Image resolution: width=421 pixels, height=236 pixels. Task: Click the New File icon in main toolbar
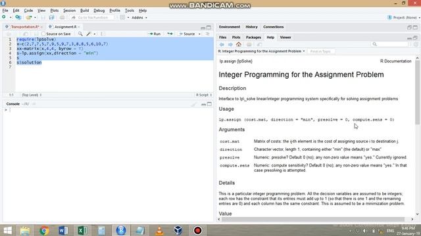pos(4,18)
